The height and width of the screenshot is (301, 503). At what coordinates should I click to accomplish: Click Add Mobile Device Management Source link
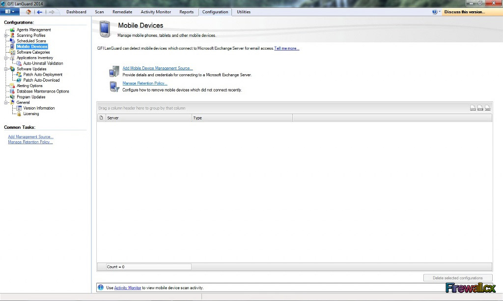point(158,68)
